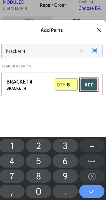106x200 pixels.
Task: Tap the keyboard backspace key
Action: (92, 176)
